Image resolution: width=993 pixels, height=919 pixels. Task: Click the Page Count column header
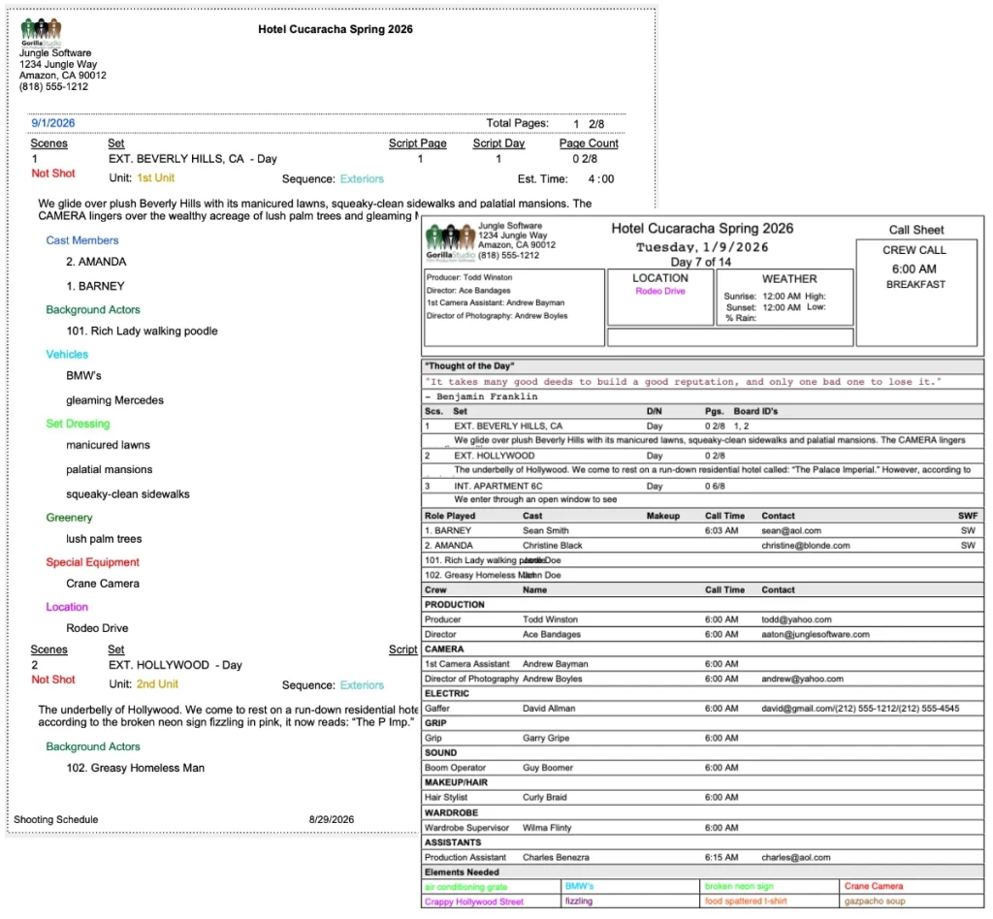coord(589,143)
